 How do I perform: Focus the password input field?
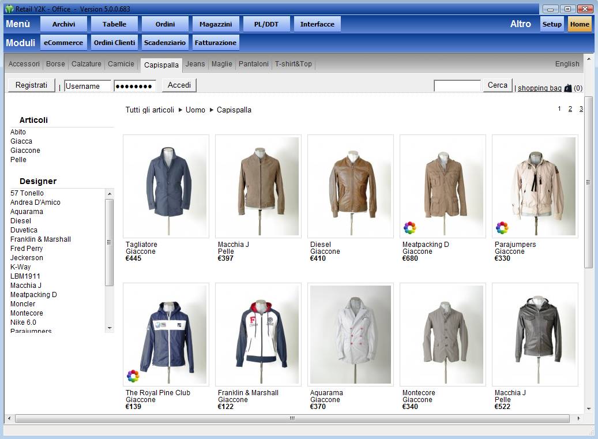coord(135,86)
